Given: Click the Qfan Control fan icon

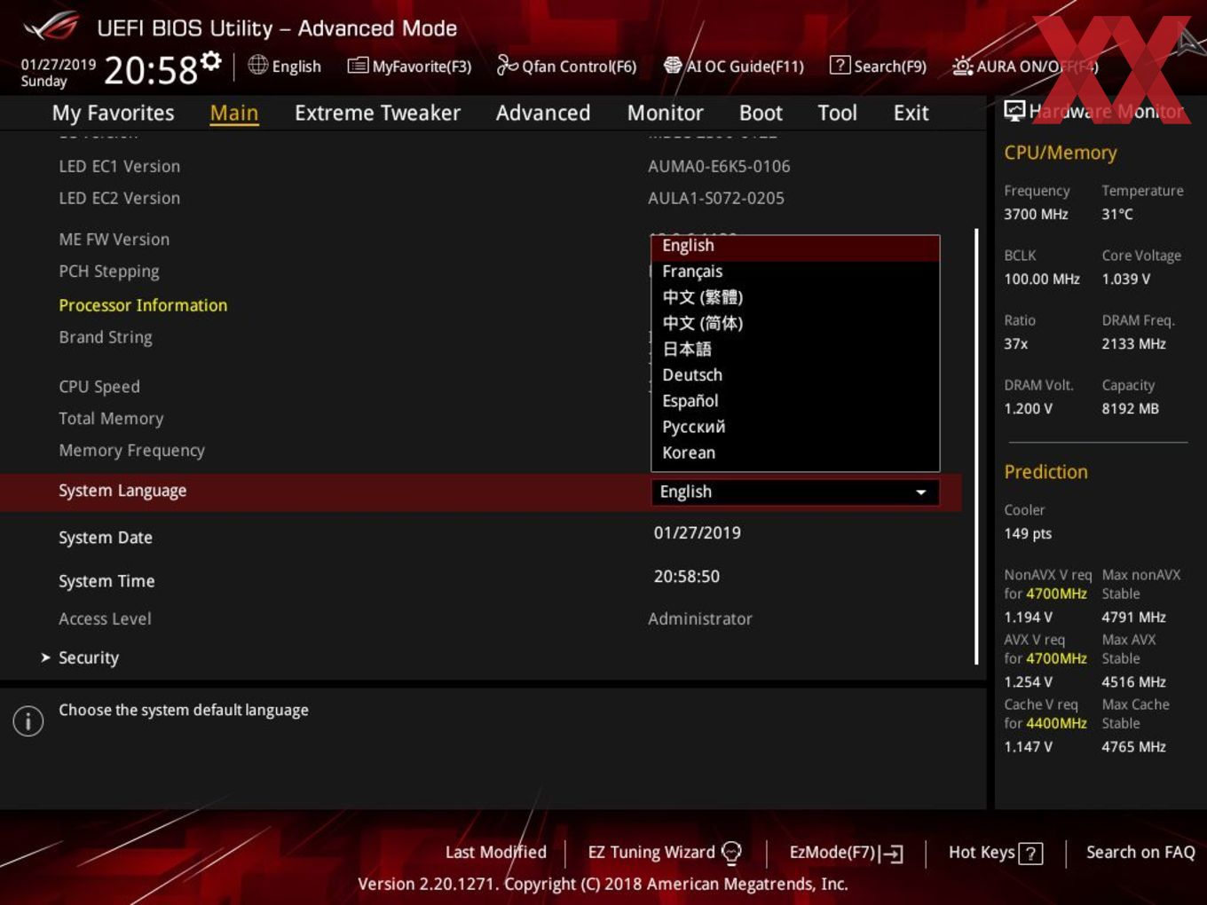Looking at the screenshot, I should coord(507,65).
